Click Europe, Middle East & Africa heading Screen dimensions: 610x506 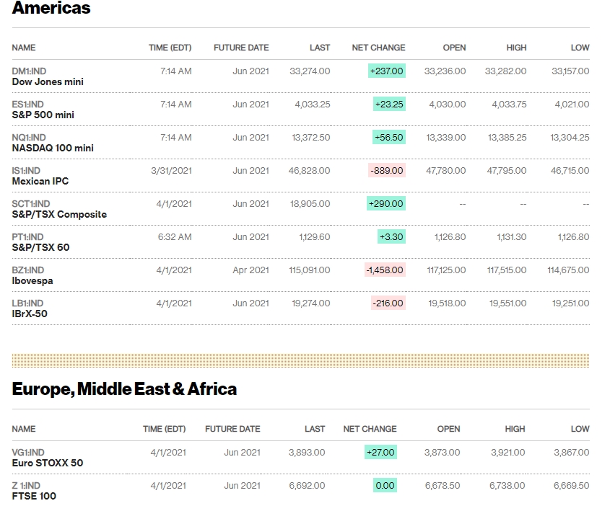[124, 389]
